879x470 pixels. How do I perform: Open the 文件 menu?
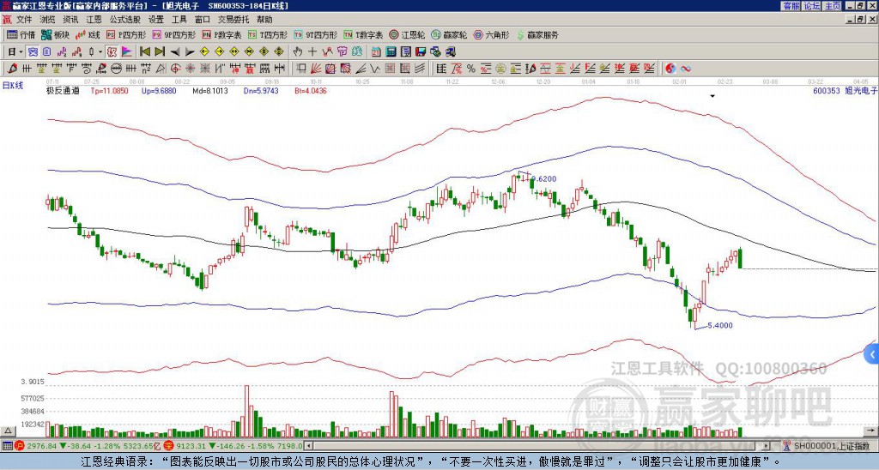click(x=24, y=20)
